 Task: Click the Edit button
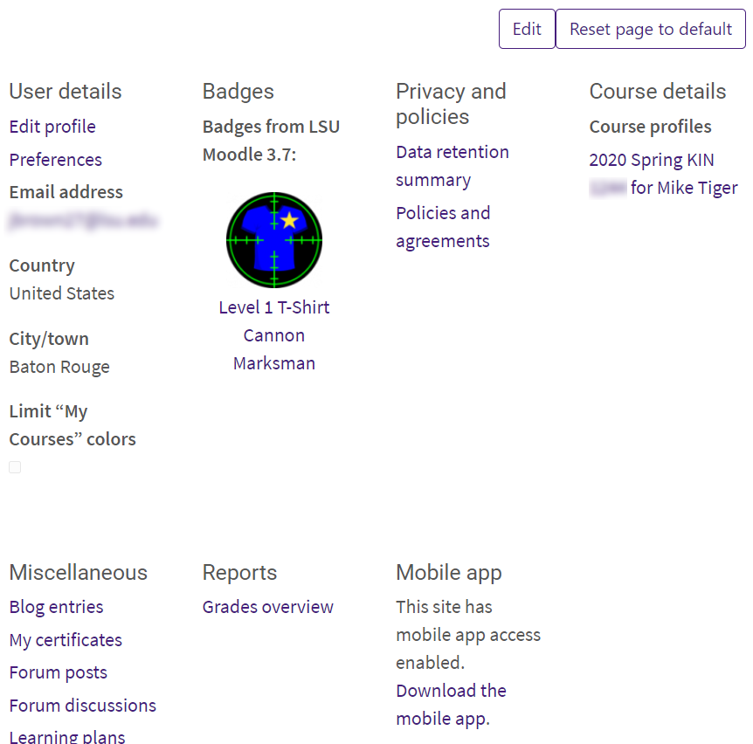click(527, 29)
